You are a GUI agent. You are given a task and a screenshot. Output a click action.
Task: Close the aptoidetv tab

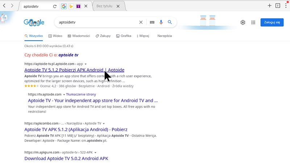(x=86, y=6)
